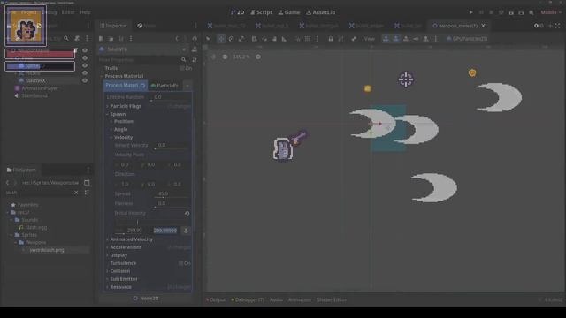This screenshot has height=318, width=566.
Task: Open the GPUParticles2D toolbar menu
Action: [467, 39]
